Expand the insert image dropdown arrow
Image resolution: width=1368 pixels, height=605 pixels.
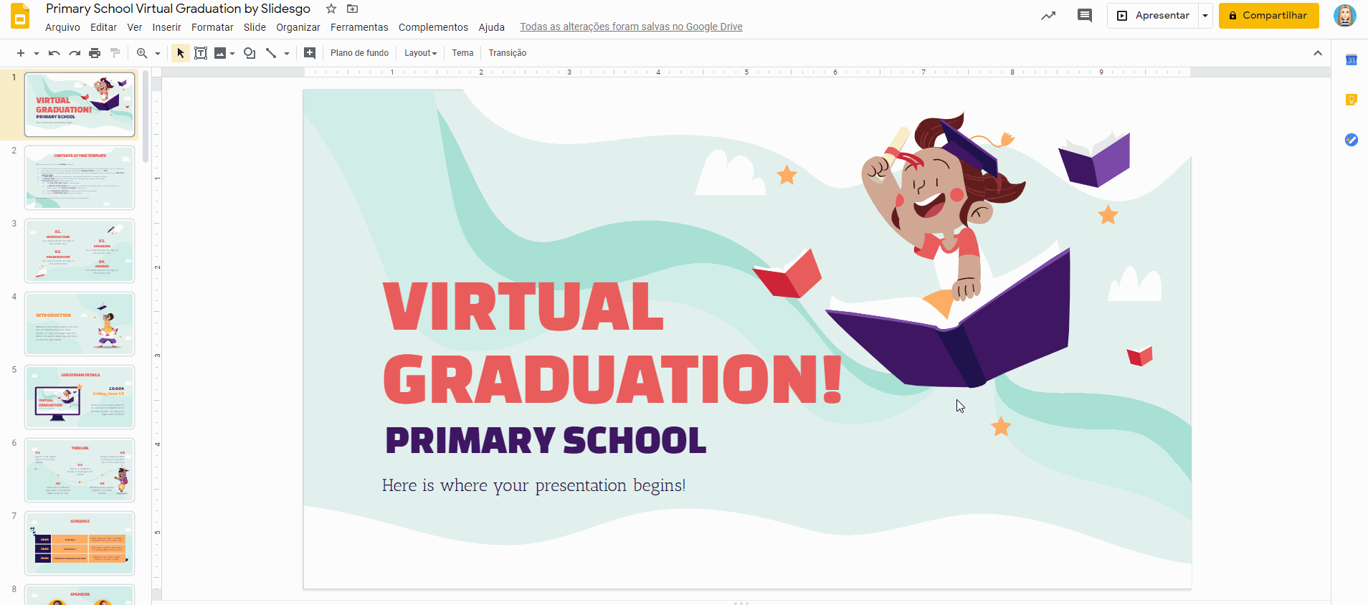[232, 53]
